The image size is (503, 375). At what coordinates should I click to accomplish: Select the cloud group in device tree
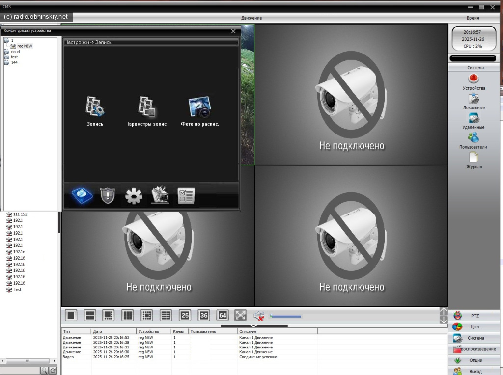pos(15,52)
